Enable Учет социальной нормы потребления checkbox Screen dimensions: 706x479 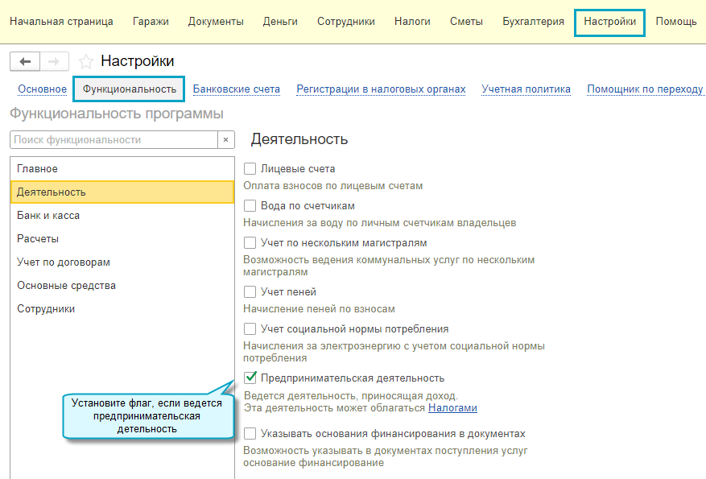(x=250, y=328)
